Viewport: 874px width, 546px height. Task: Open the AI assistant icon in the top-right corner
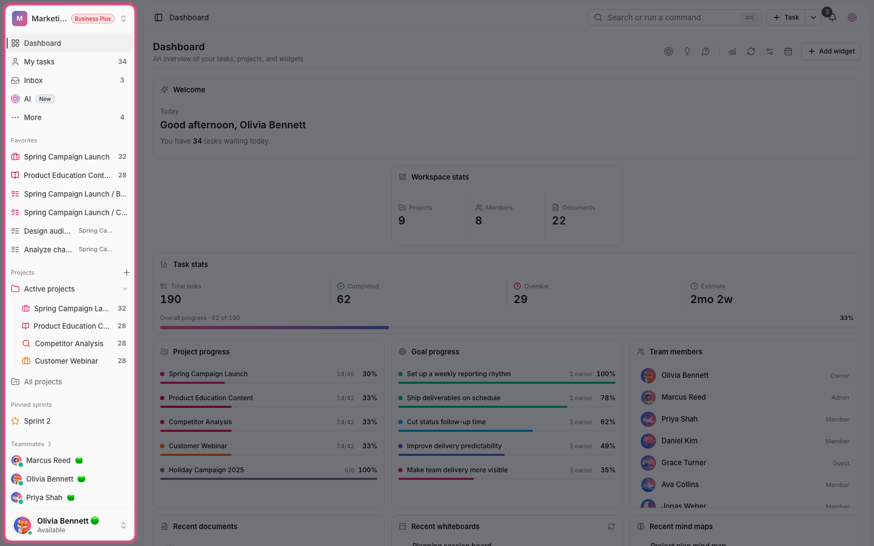[852, 17]
